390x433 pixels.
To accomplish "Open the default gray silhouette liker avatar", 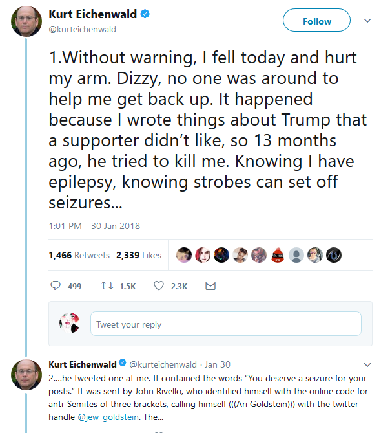I will (x=296, y=255).
